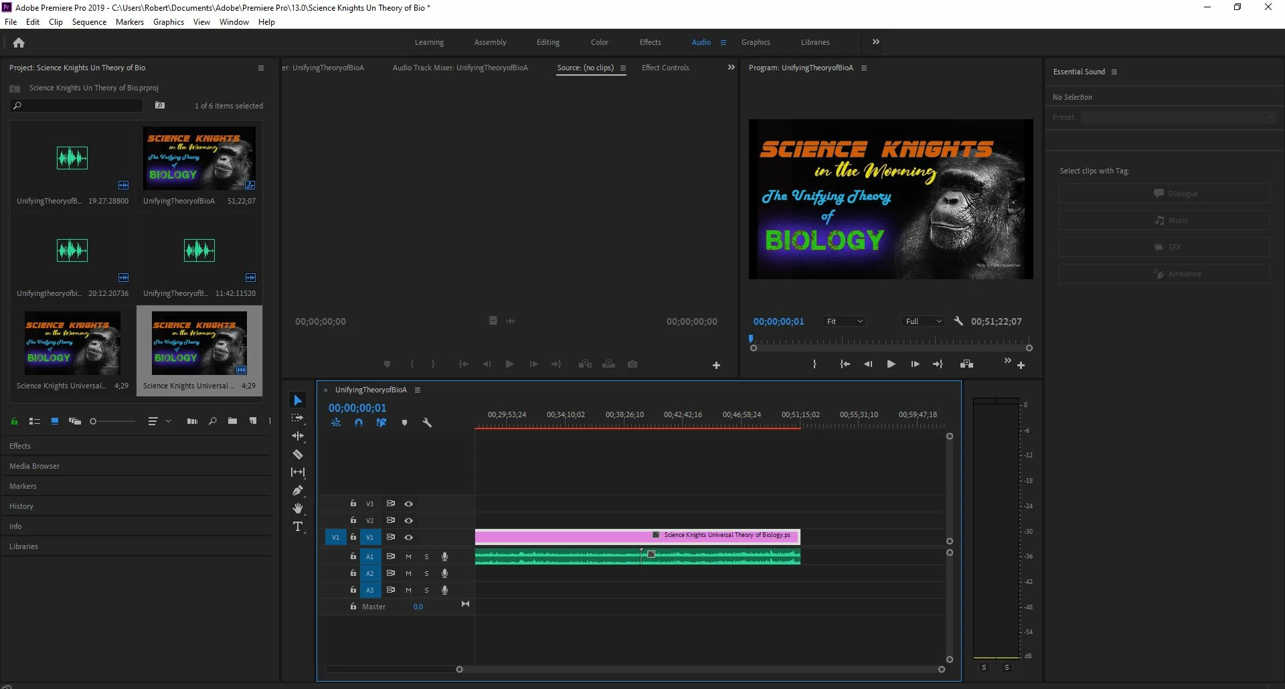Click Lift button in Program monitor
Screen dimensions: 1285x689
point(966,364)
